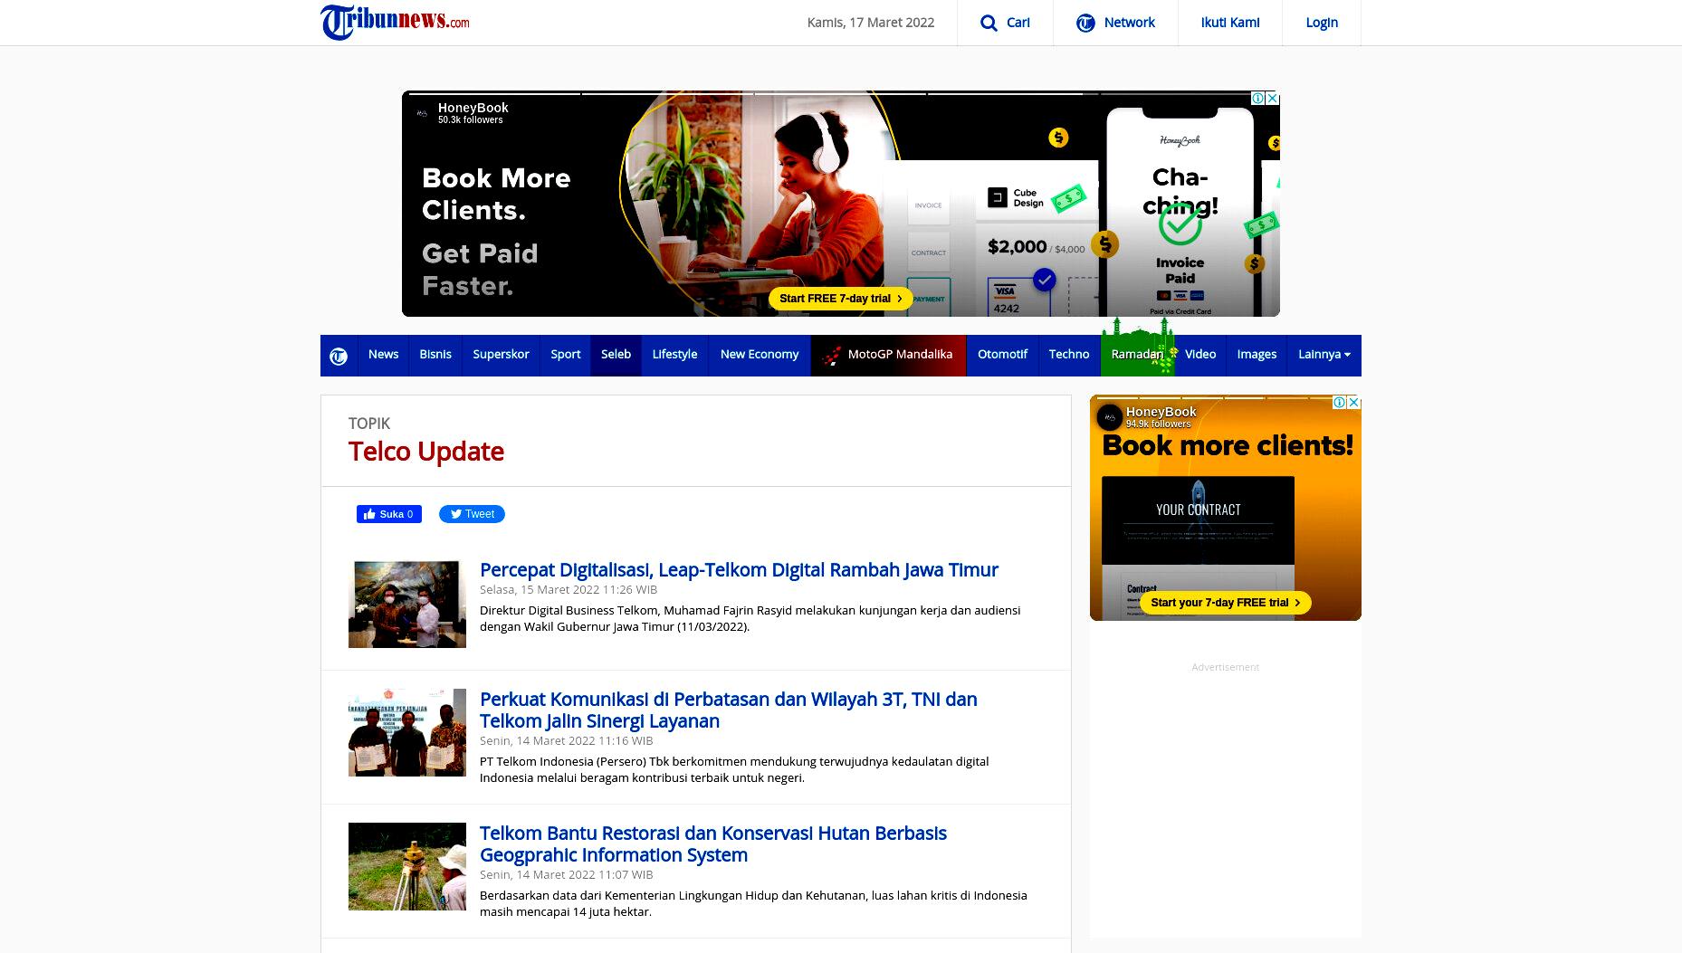Click thumbnail of forest restoration article
Image resolution: width=1682 pixels, height=953 pixels.
click(x=407, y=867)
